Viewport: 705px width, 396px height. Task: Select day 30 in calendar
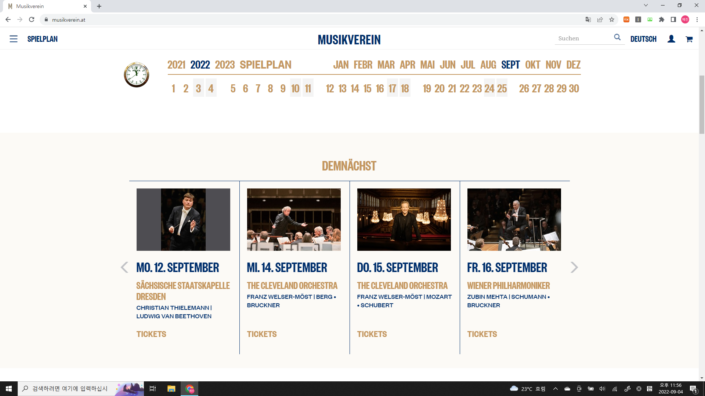pos(574,88)
